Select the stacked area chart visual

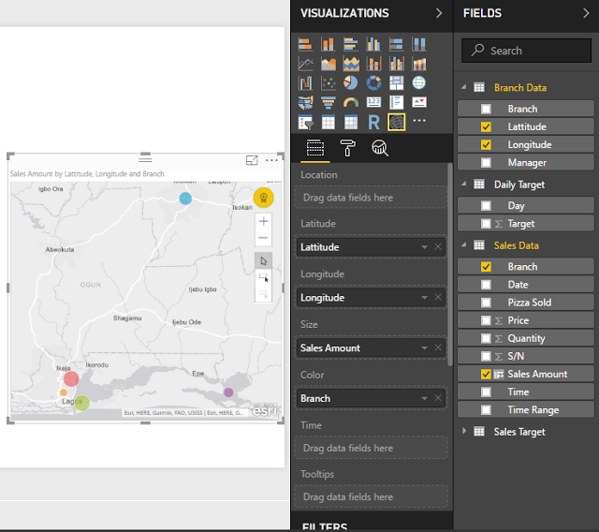point(351,64)
